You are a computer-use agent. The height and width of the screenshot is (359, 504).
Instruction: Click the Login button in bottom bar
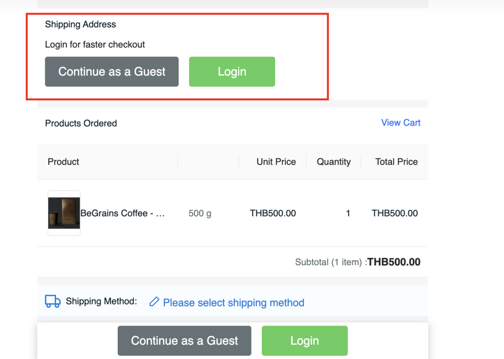305,341
